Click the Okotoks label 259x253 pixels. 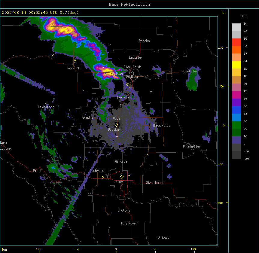(124, 210)
